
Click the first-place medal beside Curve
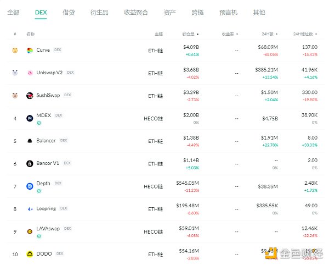coord(15,50)
